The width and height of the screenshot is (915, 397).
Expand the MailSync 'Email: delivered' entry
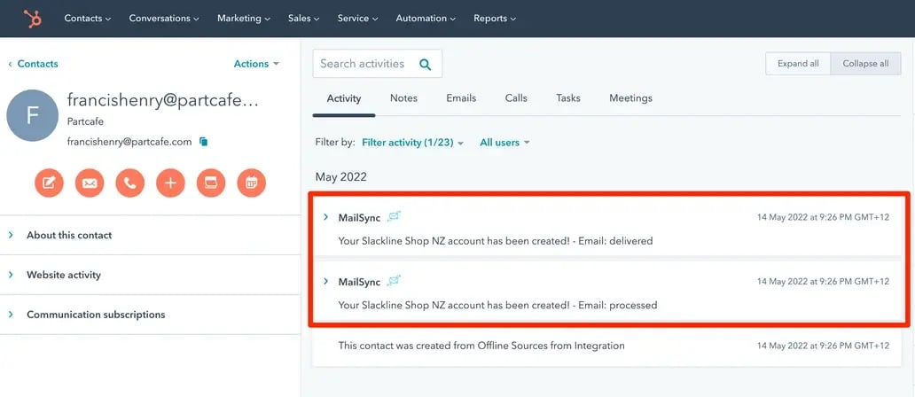(326, 217)
